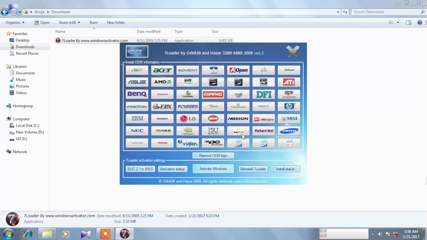This screenshot has width=427, height=240.
Task: Select the Packard Bell OEM logo
Action: (264, 131)
